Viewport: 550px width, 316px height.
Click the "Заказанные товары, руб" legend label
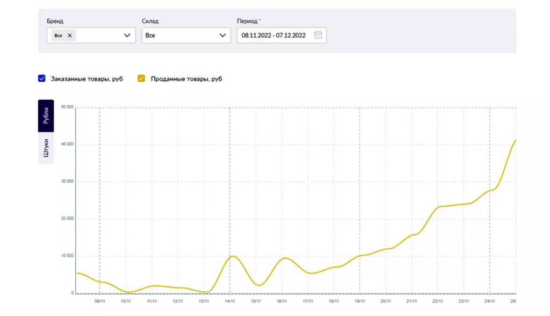click(x=87, y=79)
